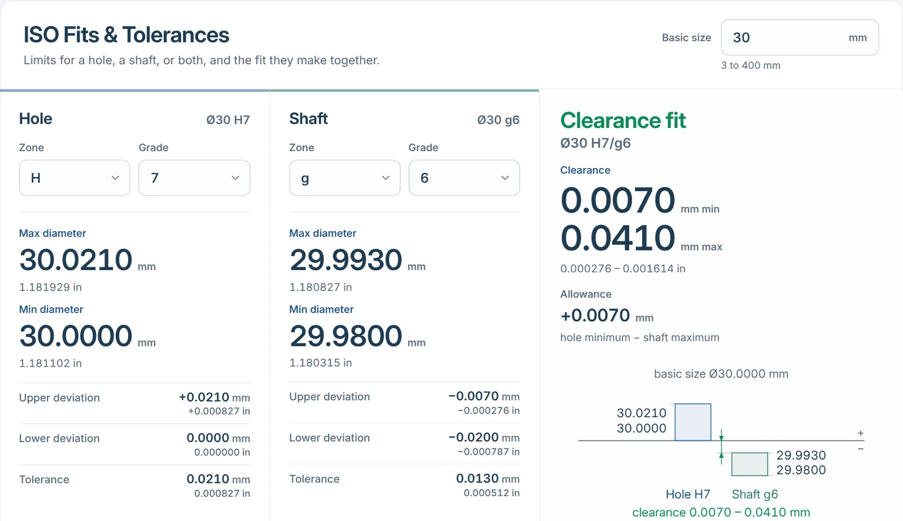
Task: Select hole upper deviation +0.000827 in
Action: click(219, 411)
